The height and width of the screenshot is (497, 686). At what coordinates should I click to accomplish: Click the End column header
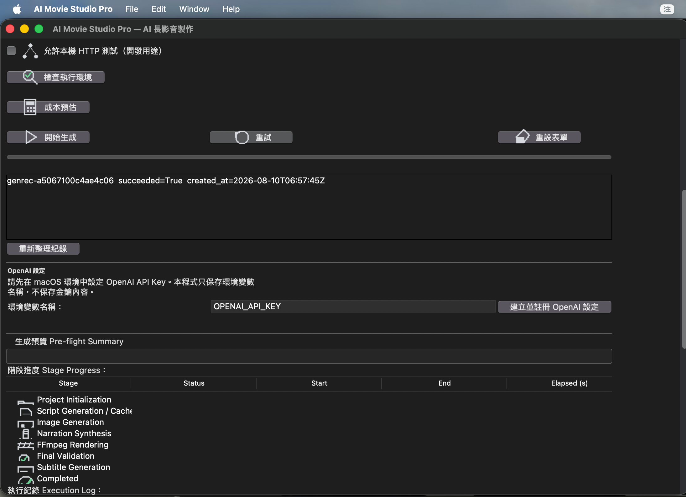[444, 383]
